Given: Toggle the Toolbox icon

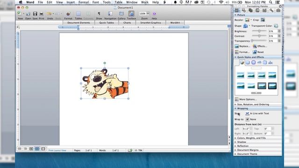Looking at the screenshot, I should coord(131,14).
